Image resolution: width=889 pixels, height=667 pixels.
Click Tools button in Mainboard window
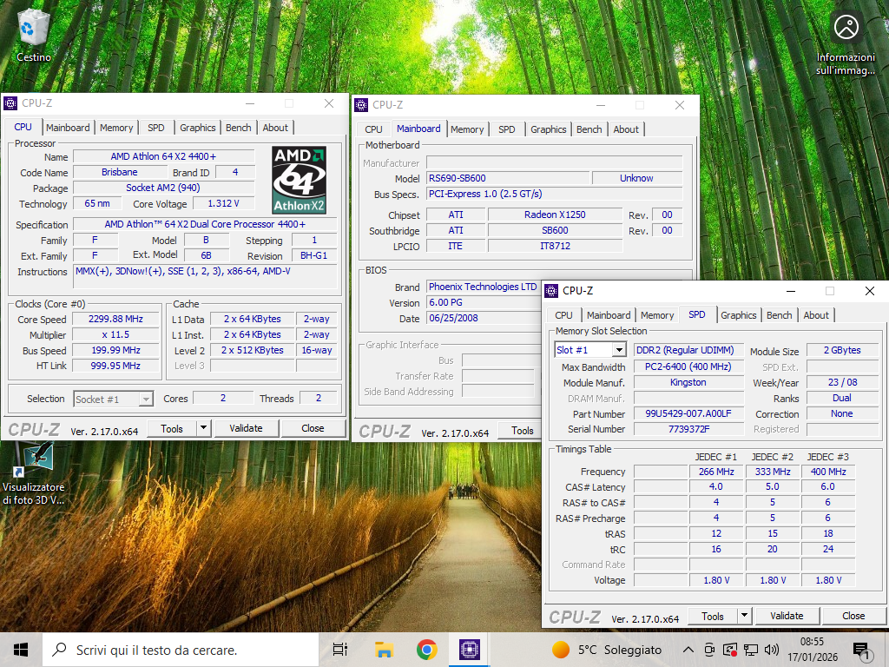520,431
